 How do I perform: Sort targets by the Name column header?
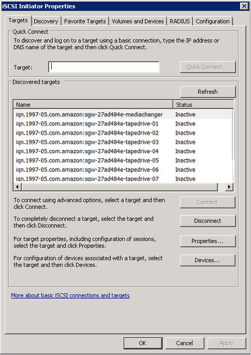pos(93,105)
